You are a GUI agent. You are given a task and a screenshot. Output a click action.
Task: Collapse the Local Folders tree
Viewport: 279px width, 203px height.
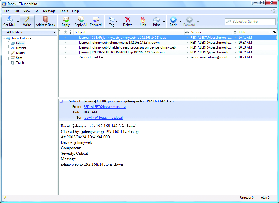point(4,38)
